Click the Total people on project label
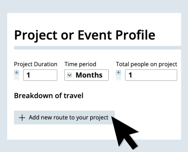This screenshot has height=152, width=188. [146, 64]
